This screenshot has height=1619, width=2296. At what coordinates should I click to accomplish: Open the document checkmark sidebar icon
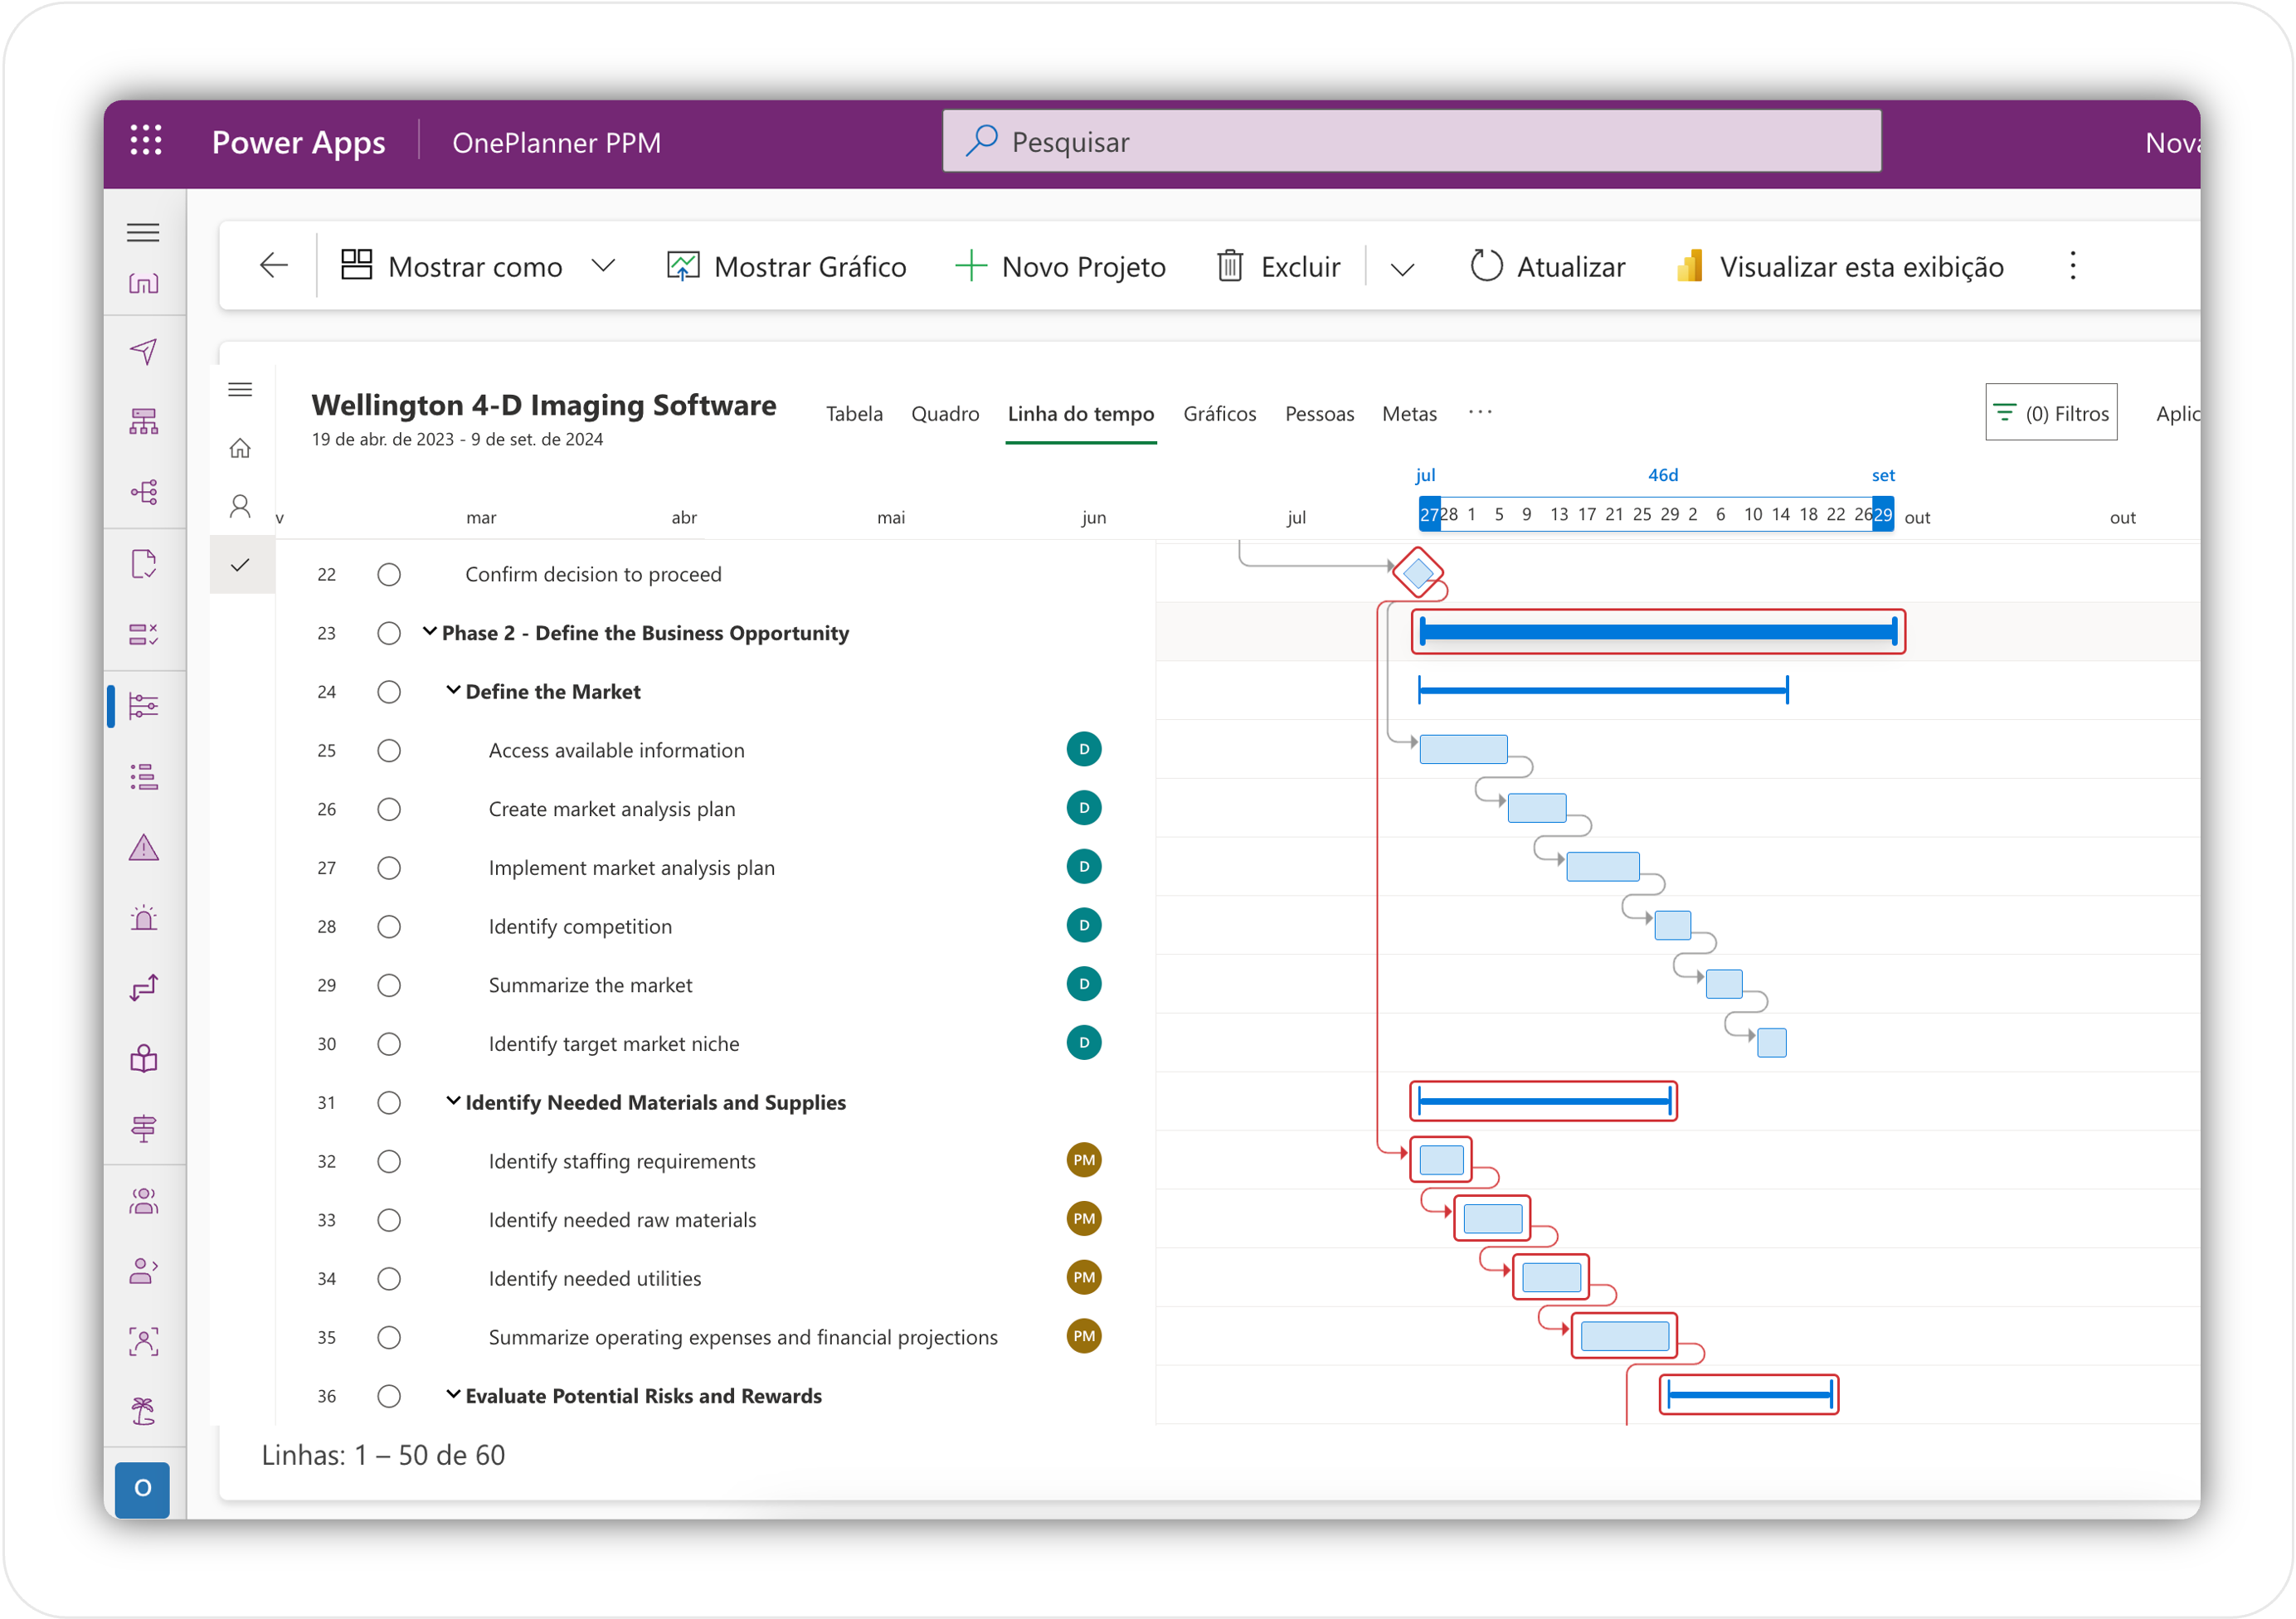tap(143, 564)
